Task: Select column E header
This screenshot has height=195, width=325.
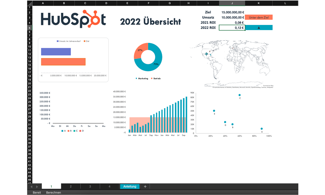Action: pyautogui.click(x=127, y=3)
